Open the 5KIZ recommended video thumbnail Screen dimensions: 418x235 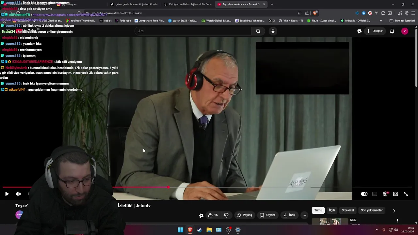pyautogui.click(x=330, y=222)
